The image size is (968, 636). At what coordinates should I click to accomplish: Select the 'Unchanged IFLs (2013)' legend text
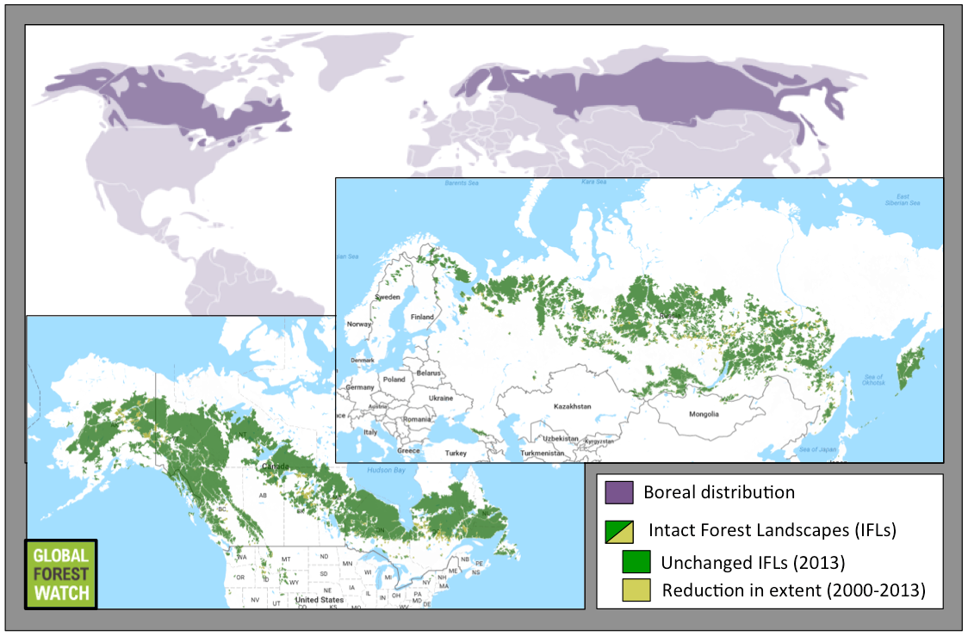click(754, 563)
